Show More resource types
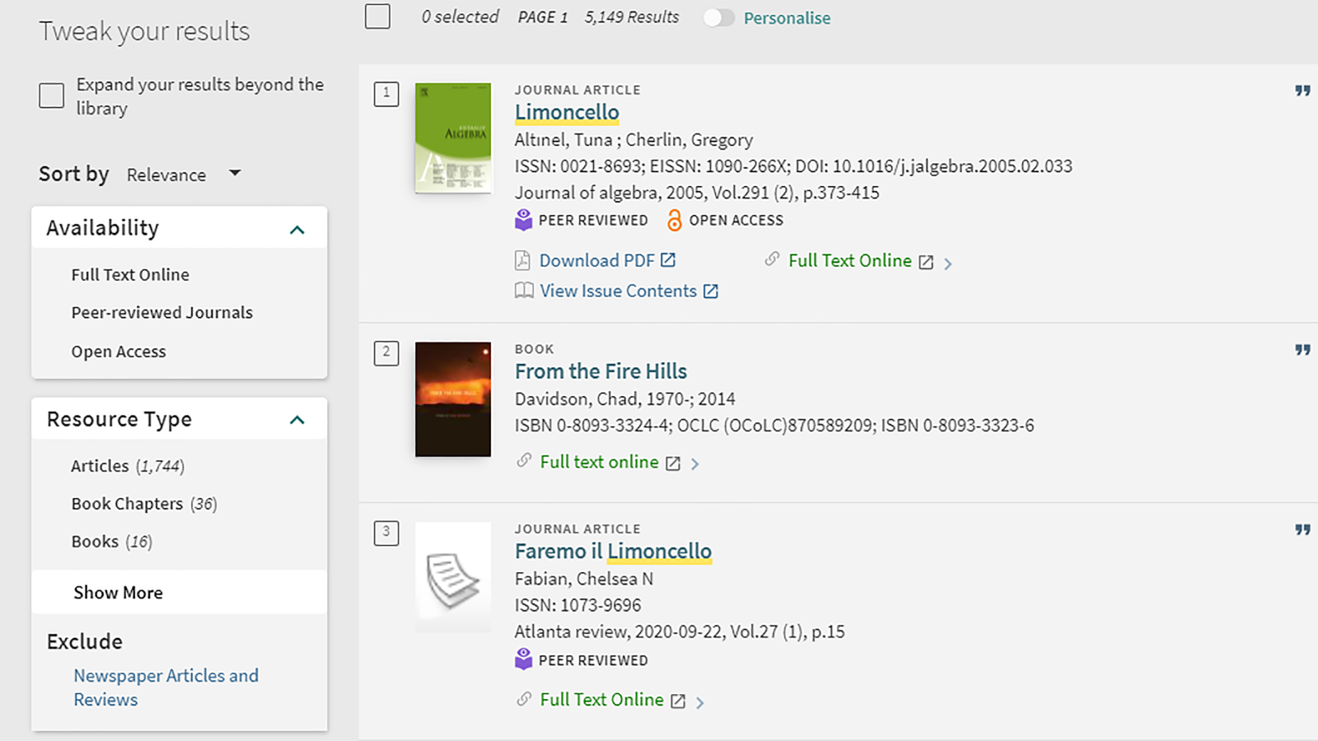This screenshot has width=1318, height=741. tap(118, 593)
